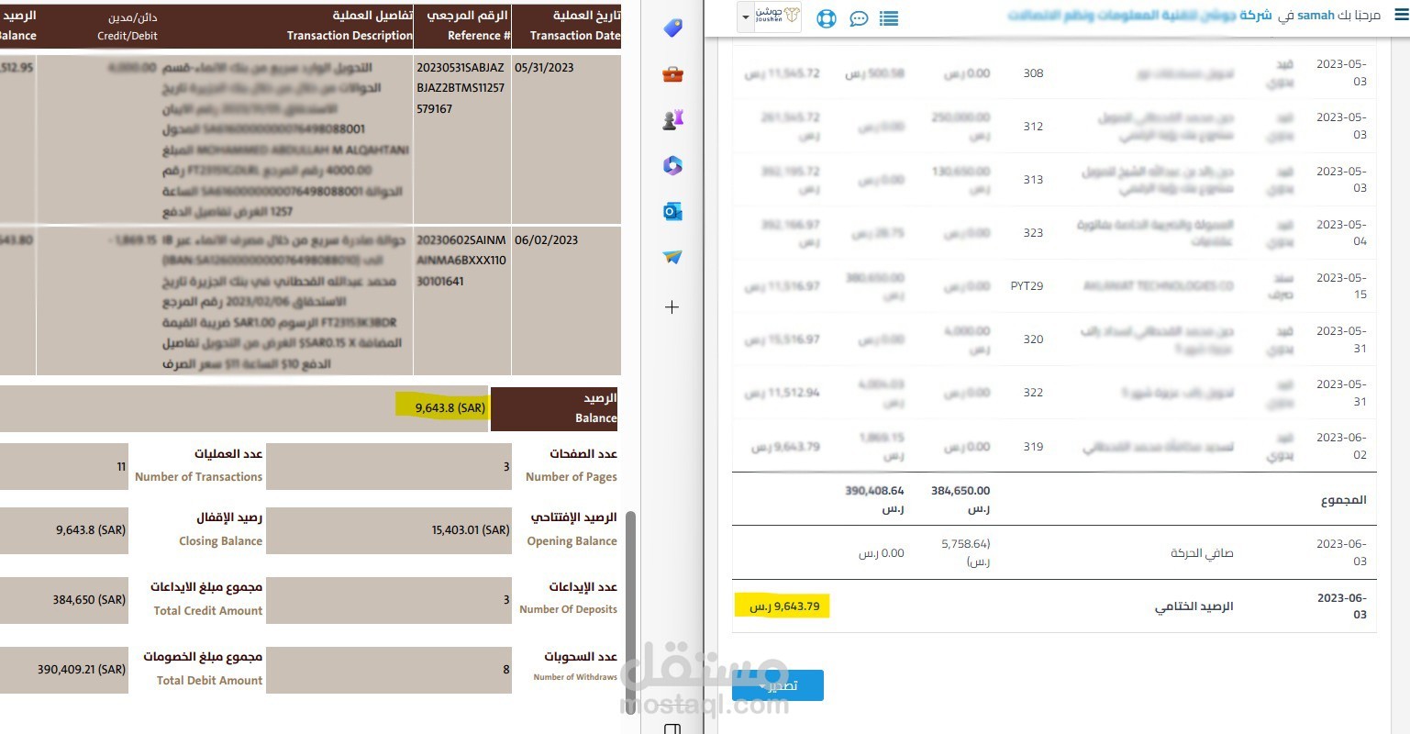Screen dimensions: 1410x734
Task: Select Number of Withdraws value 8
Action: [x=505, y=670]
